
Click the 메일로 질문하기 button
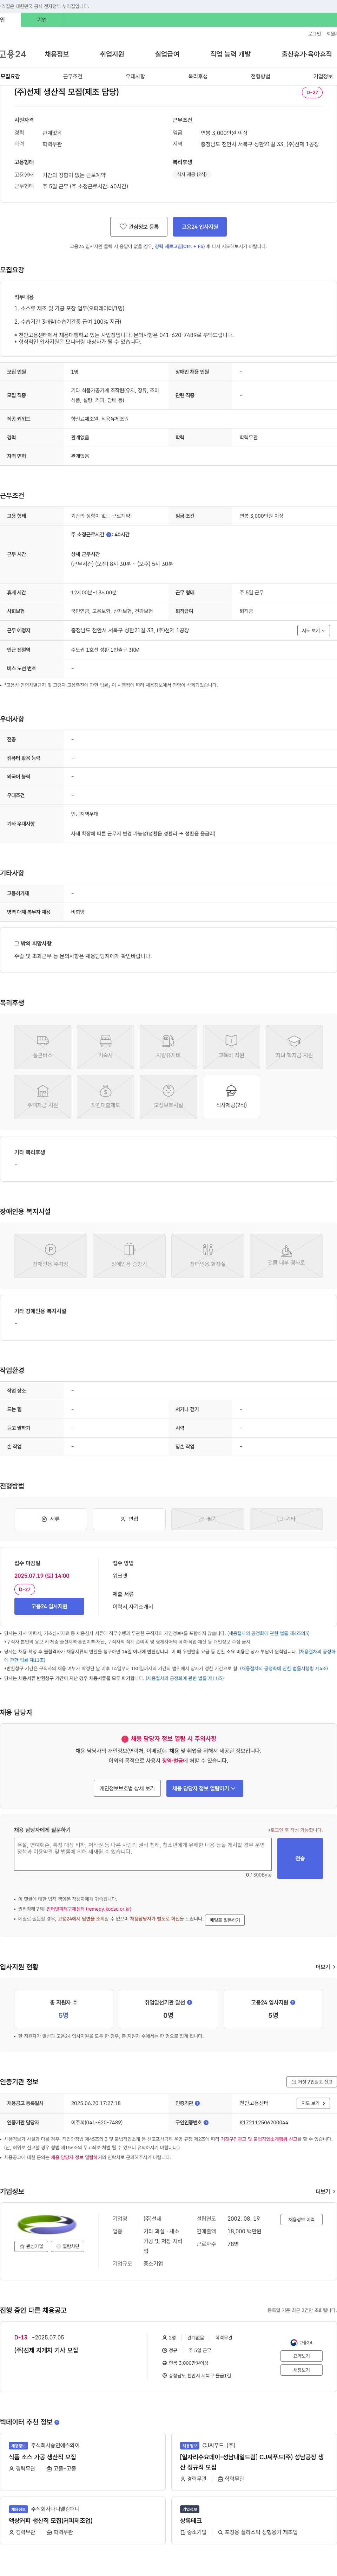[x=225, y=1920]
